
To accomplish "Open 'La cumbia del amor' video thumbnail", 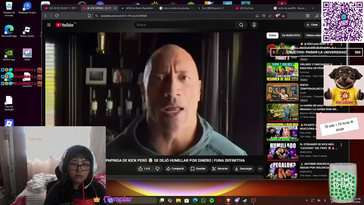I will (x=282, y=112).
